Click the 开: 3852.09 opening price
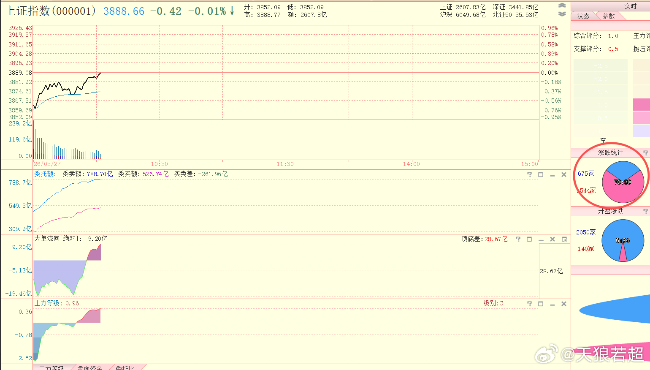 tap(262, 7)
